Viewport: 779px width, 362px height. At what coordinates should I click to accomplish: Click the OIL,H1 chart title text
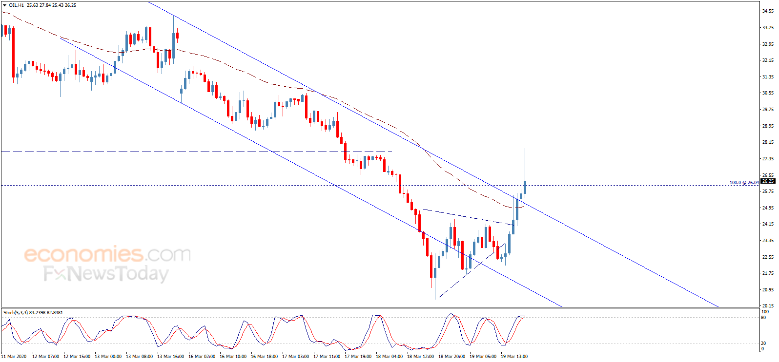point(17,5)
